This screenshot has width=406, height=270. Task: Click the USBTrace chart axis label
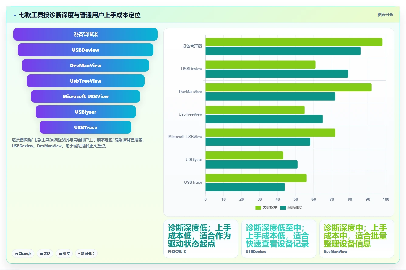click(x=193, y=183)
